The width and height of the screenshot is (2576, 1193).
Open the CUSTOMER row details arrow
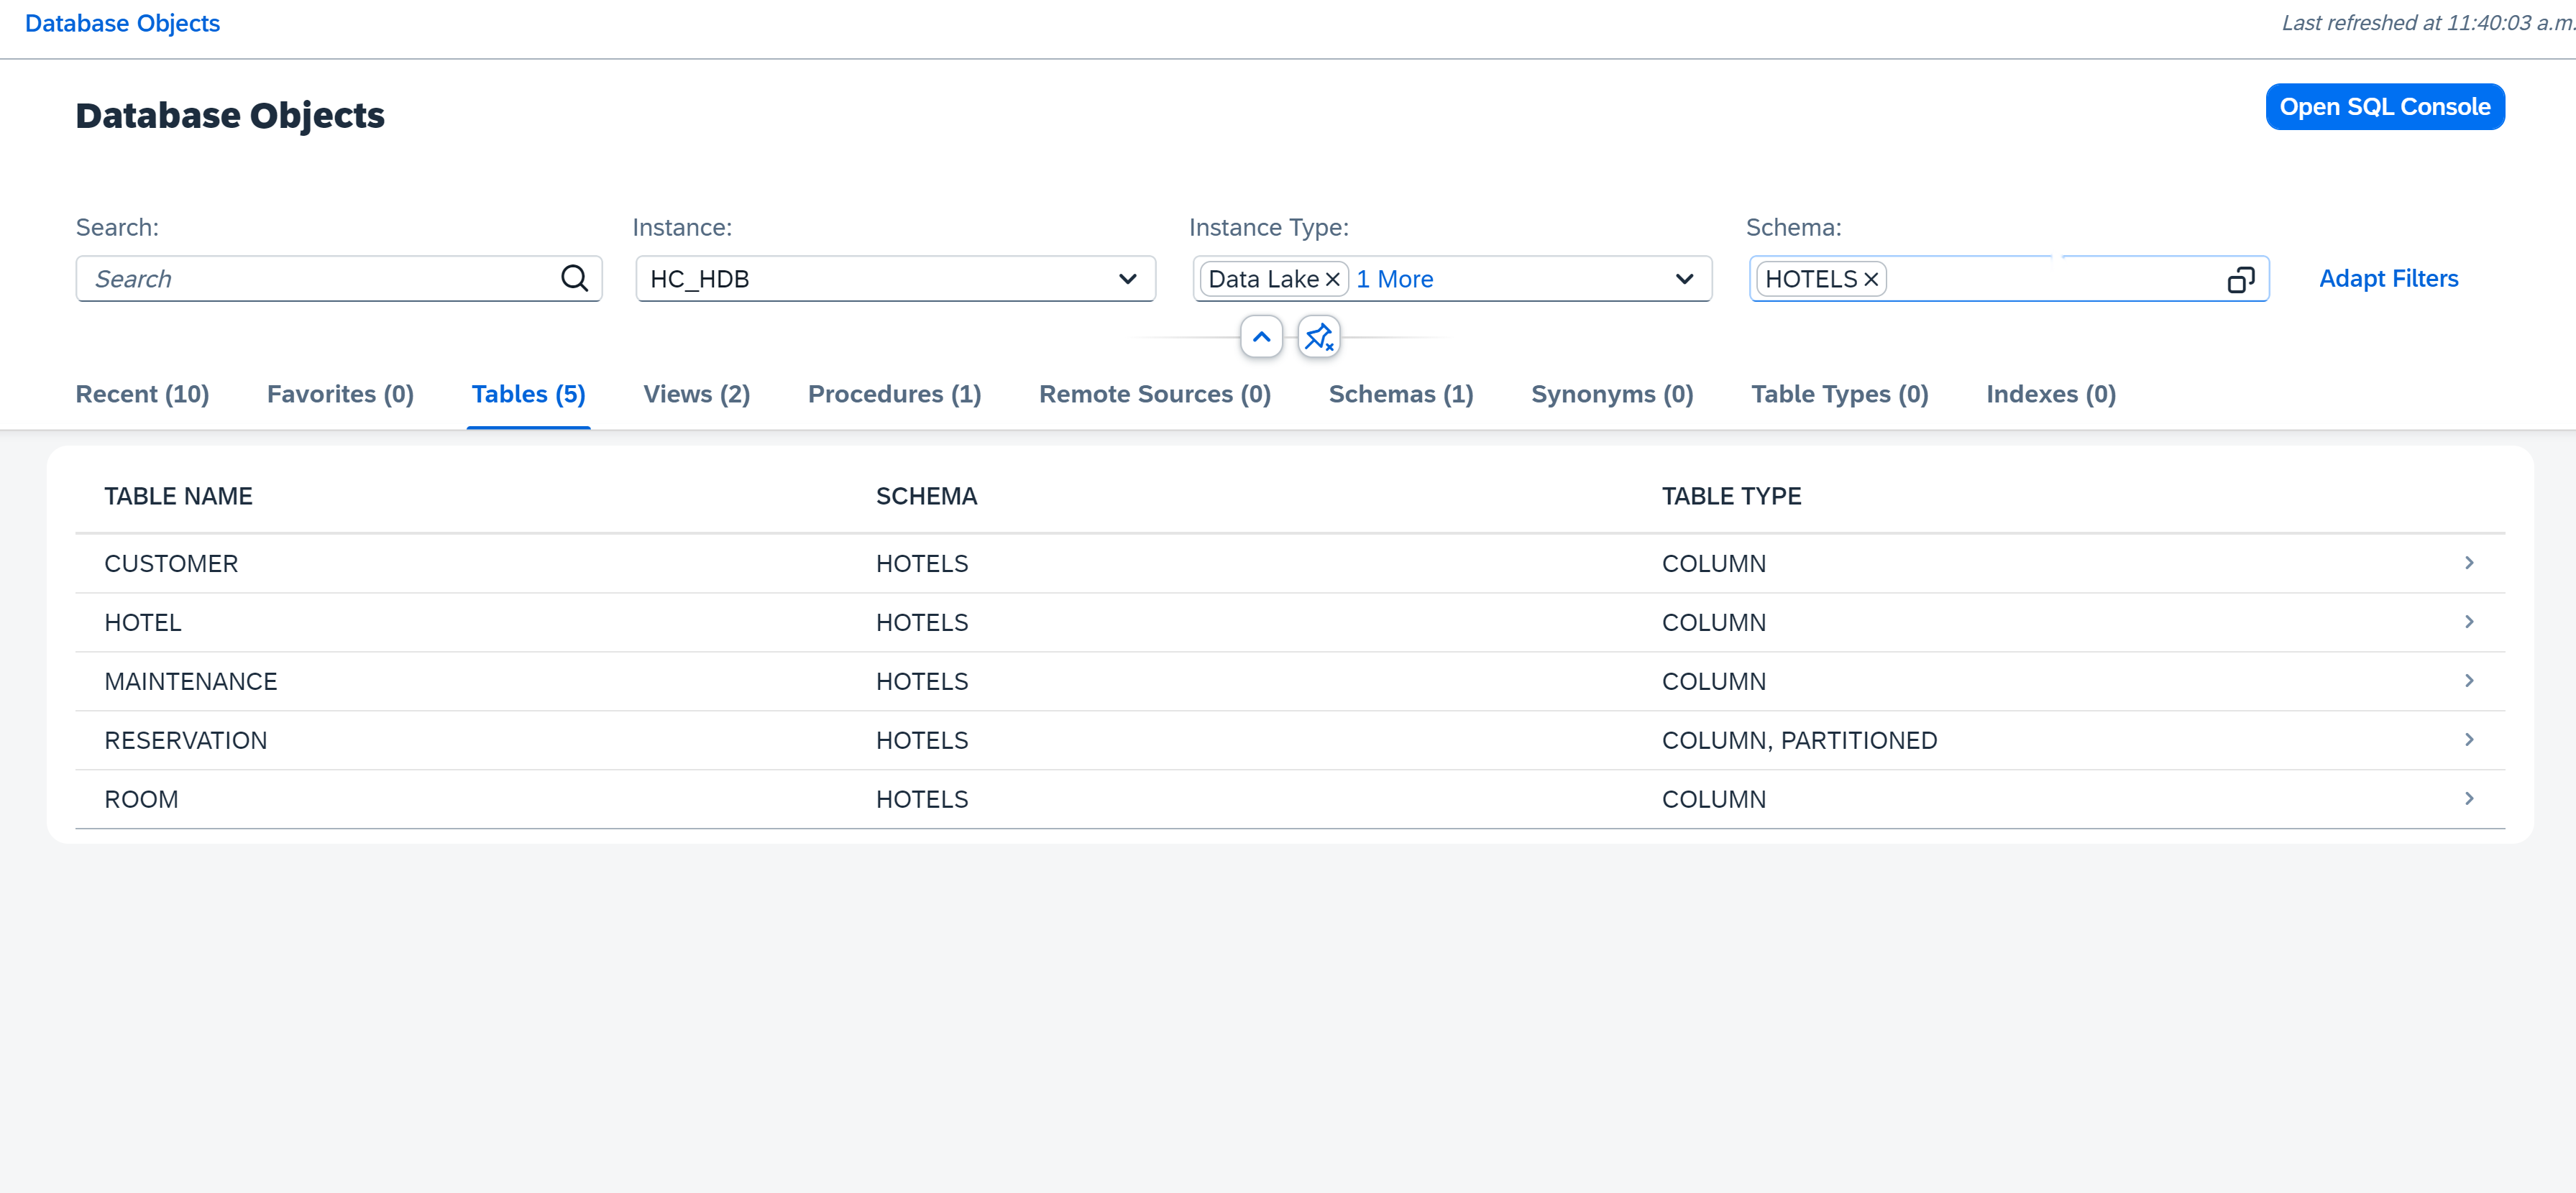2469,563
